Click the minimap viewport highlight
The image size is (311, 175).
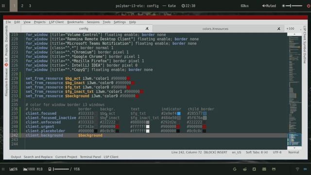[x=294, y=140]
